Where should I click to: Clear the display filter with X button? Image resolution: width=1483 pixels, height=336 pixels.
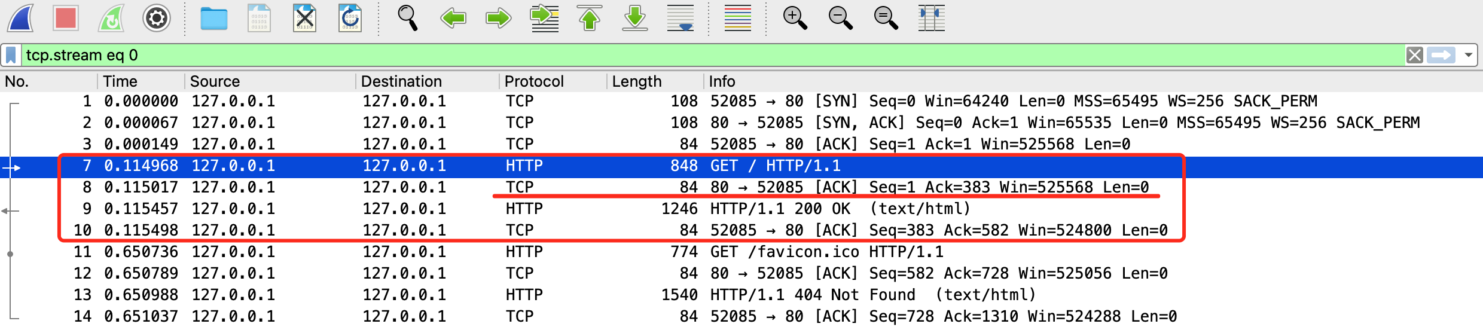(x=1414, y=56)
